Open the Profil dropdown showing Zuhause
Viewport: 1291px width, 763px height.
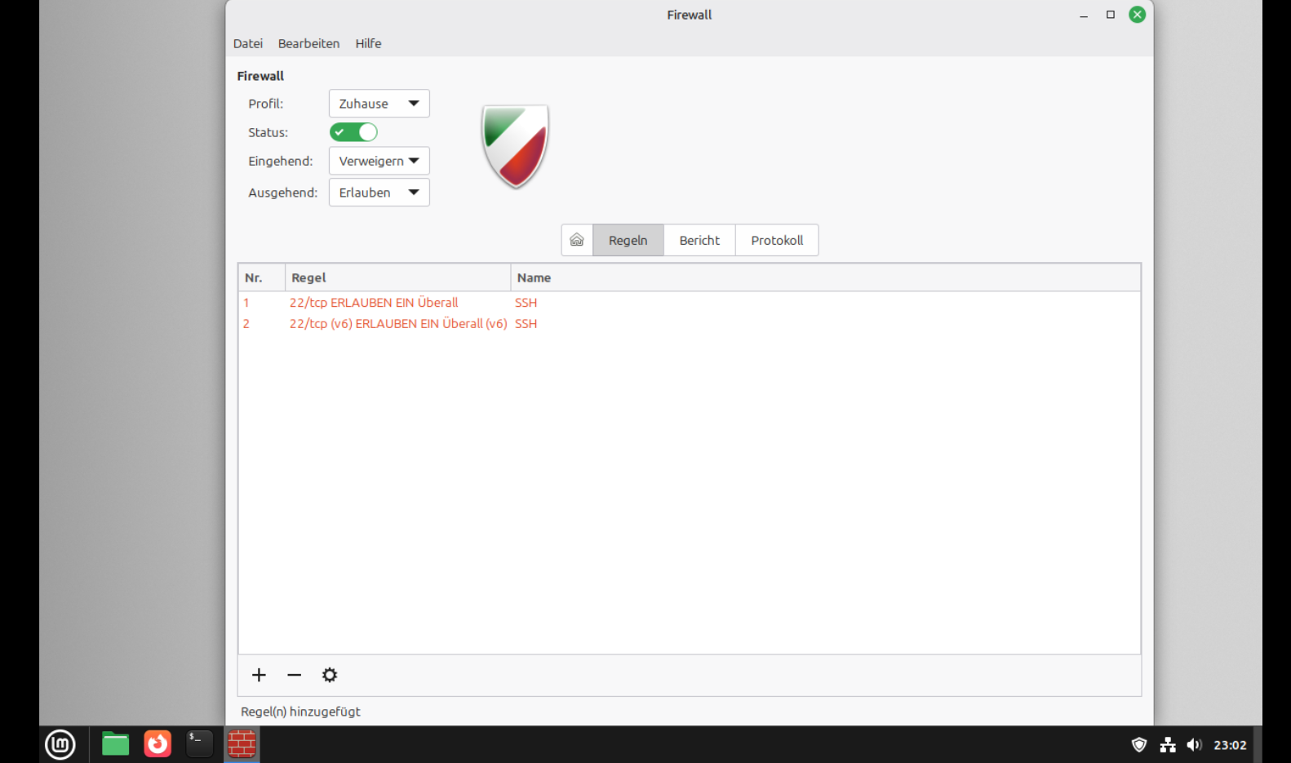(379, 104)
